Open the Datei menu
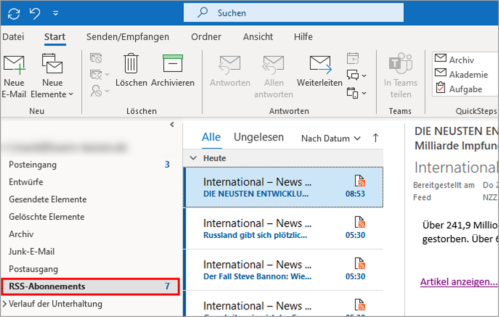The height and width of the screenshot is (317, 499). [13, 37]
